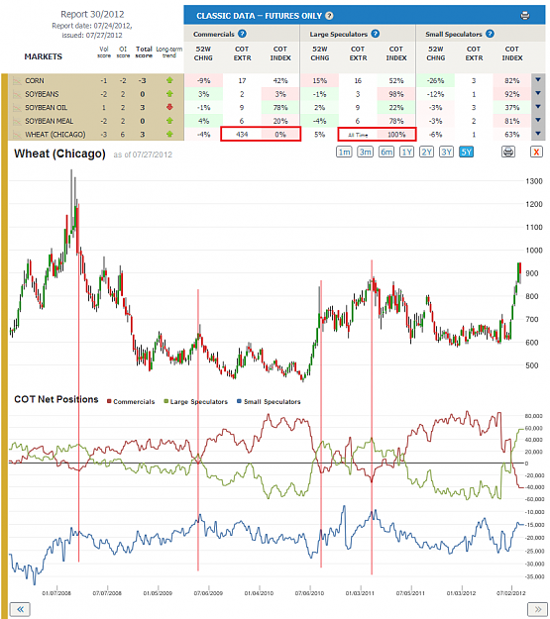Click the CORN mini chart icon

pyautogui.click(x=17, y=81)
